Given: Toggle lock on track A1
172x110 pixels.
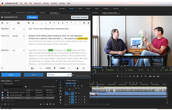Looking at the screenshot, I should 70,97.
